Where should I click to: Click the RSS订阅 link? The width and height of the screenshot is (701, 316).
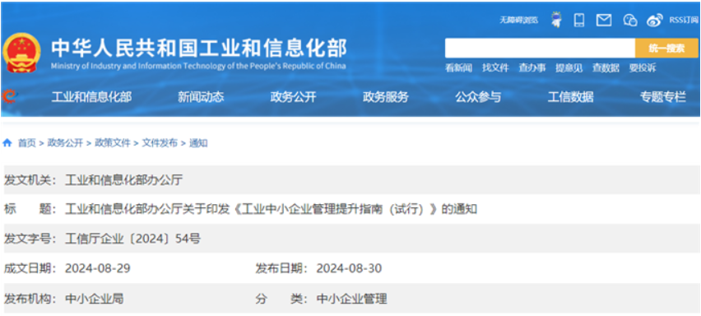[683, 20]
